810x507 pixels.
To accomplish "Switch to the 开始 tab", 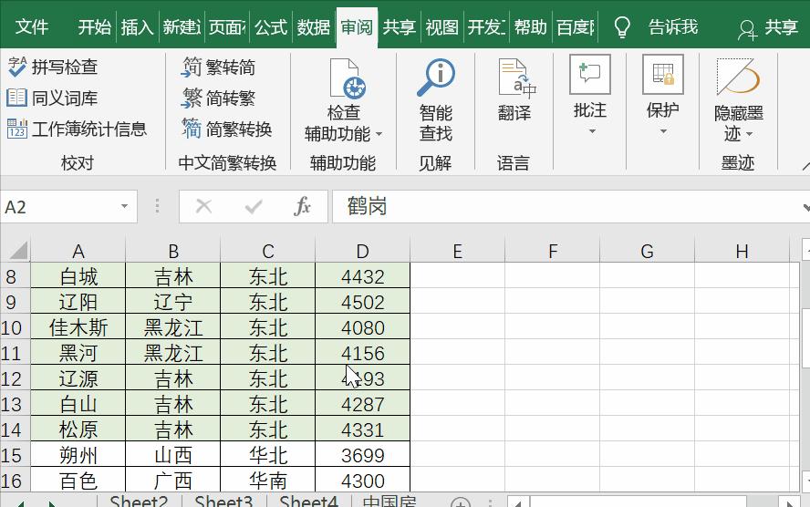I will click(95, 26).
